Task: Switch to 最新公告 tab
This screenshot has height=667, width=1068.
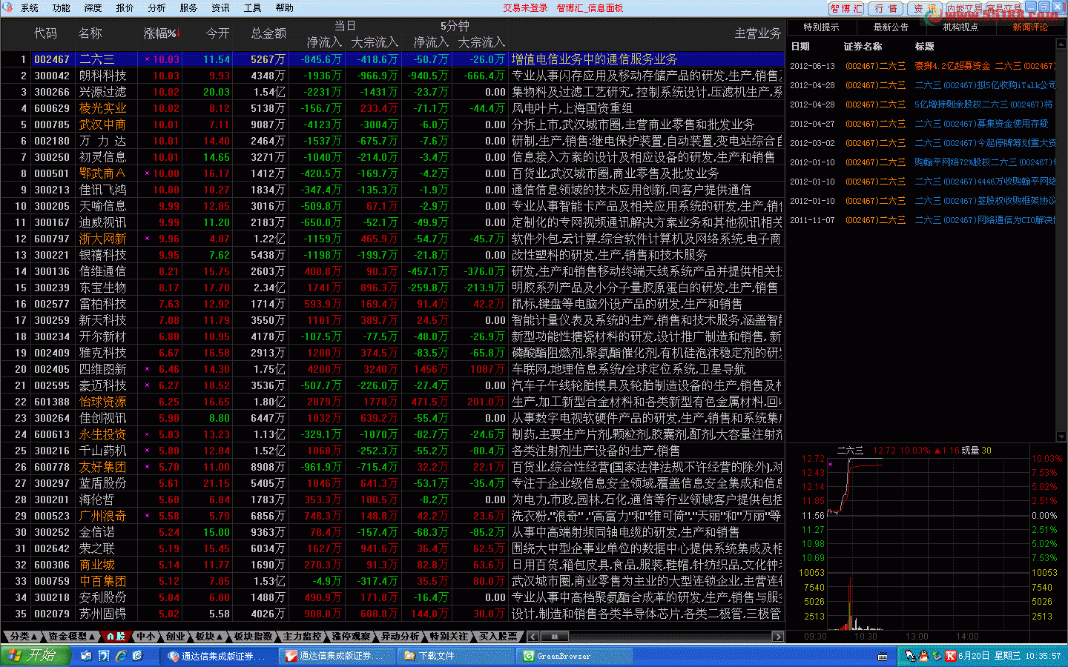Action: point(891,27)
